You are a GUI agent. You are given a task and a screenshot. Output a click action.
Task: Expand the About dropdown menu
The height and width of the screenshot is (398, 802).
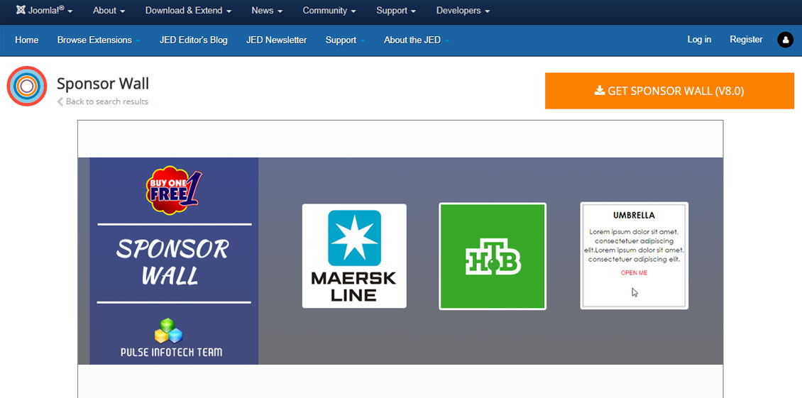pyautogui.click(x=109, y=11)
